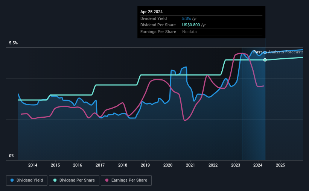Click the Dividend Yield row label in tooltip
The height and width of the screenshot is (191, 309).
tap(154, 18)
